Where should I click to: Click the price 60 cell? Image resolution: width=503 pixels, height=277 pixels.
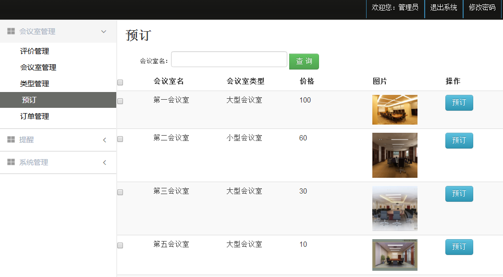tap(303, 138)
